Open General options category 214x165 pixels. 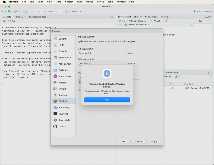(64, 39)
